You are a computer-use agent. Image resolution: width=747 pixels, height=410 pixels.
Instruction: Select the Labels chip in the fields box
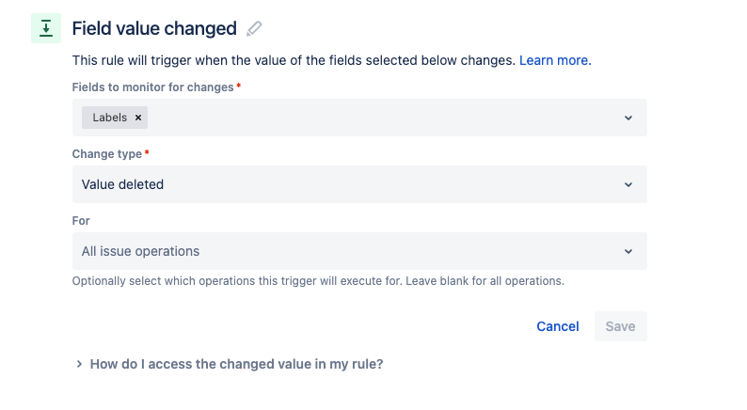point(109,118)
